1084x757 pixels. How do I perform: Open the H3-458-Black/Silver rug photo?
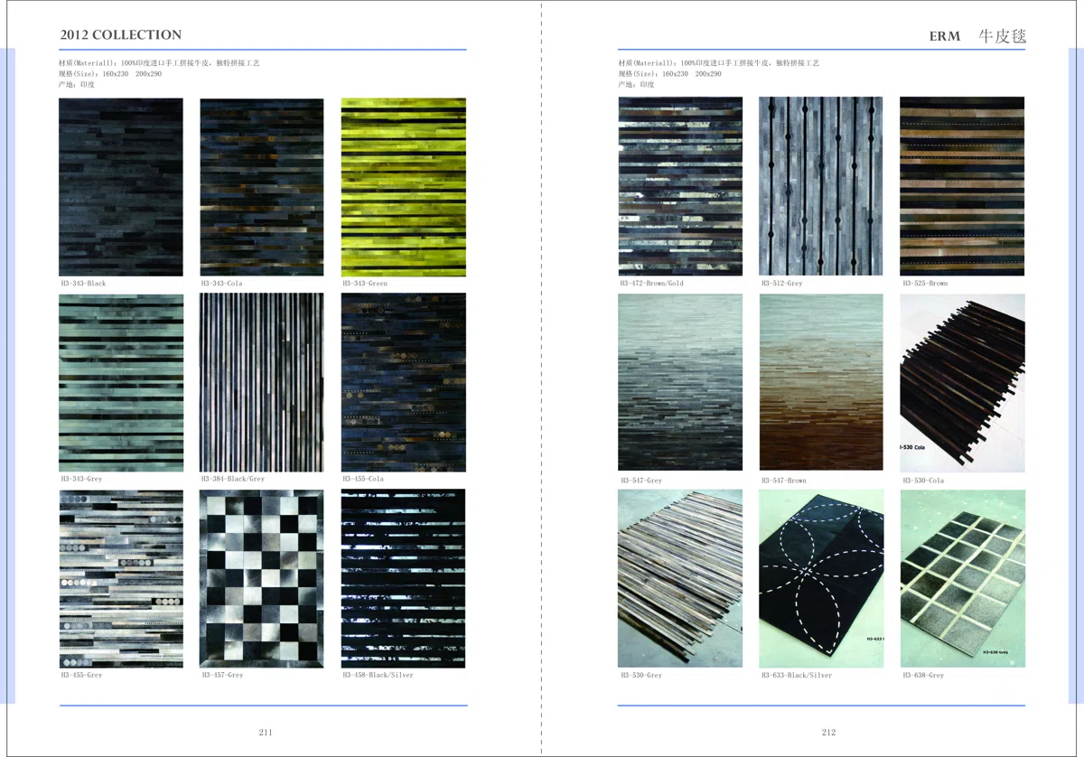(404, 579)
